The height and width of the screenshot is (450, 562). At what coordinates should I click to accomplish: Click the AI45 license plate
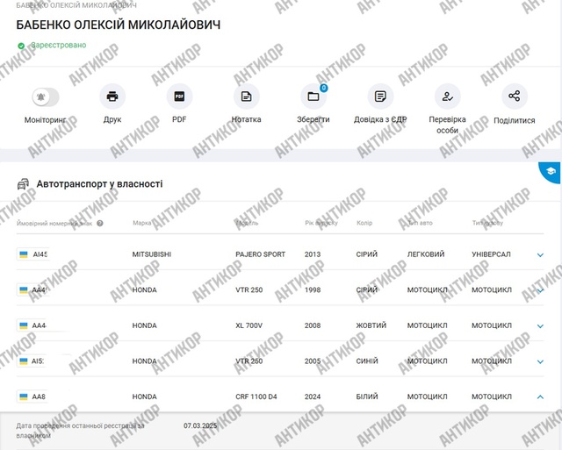tap(33, 254)
